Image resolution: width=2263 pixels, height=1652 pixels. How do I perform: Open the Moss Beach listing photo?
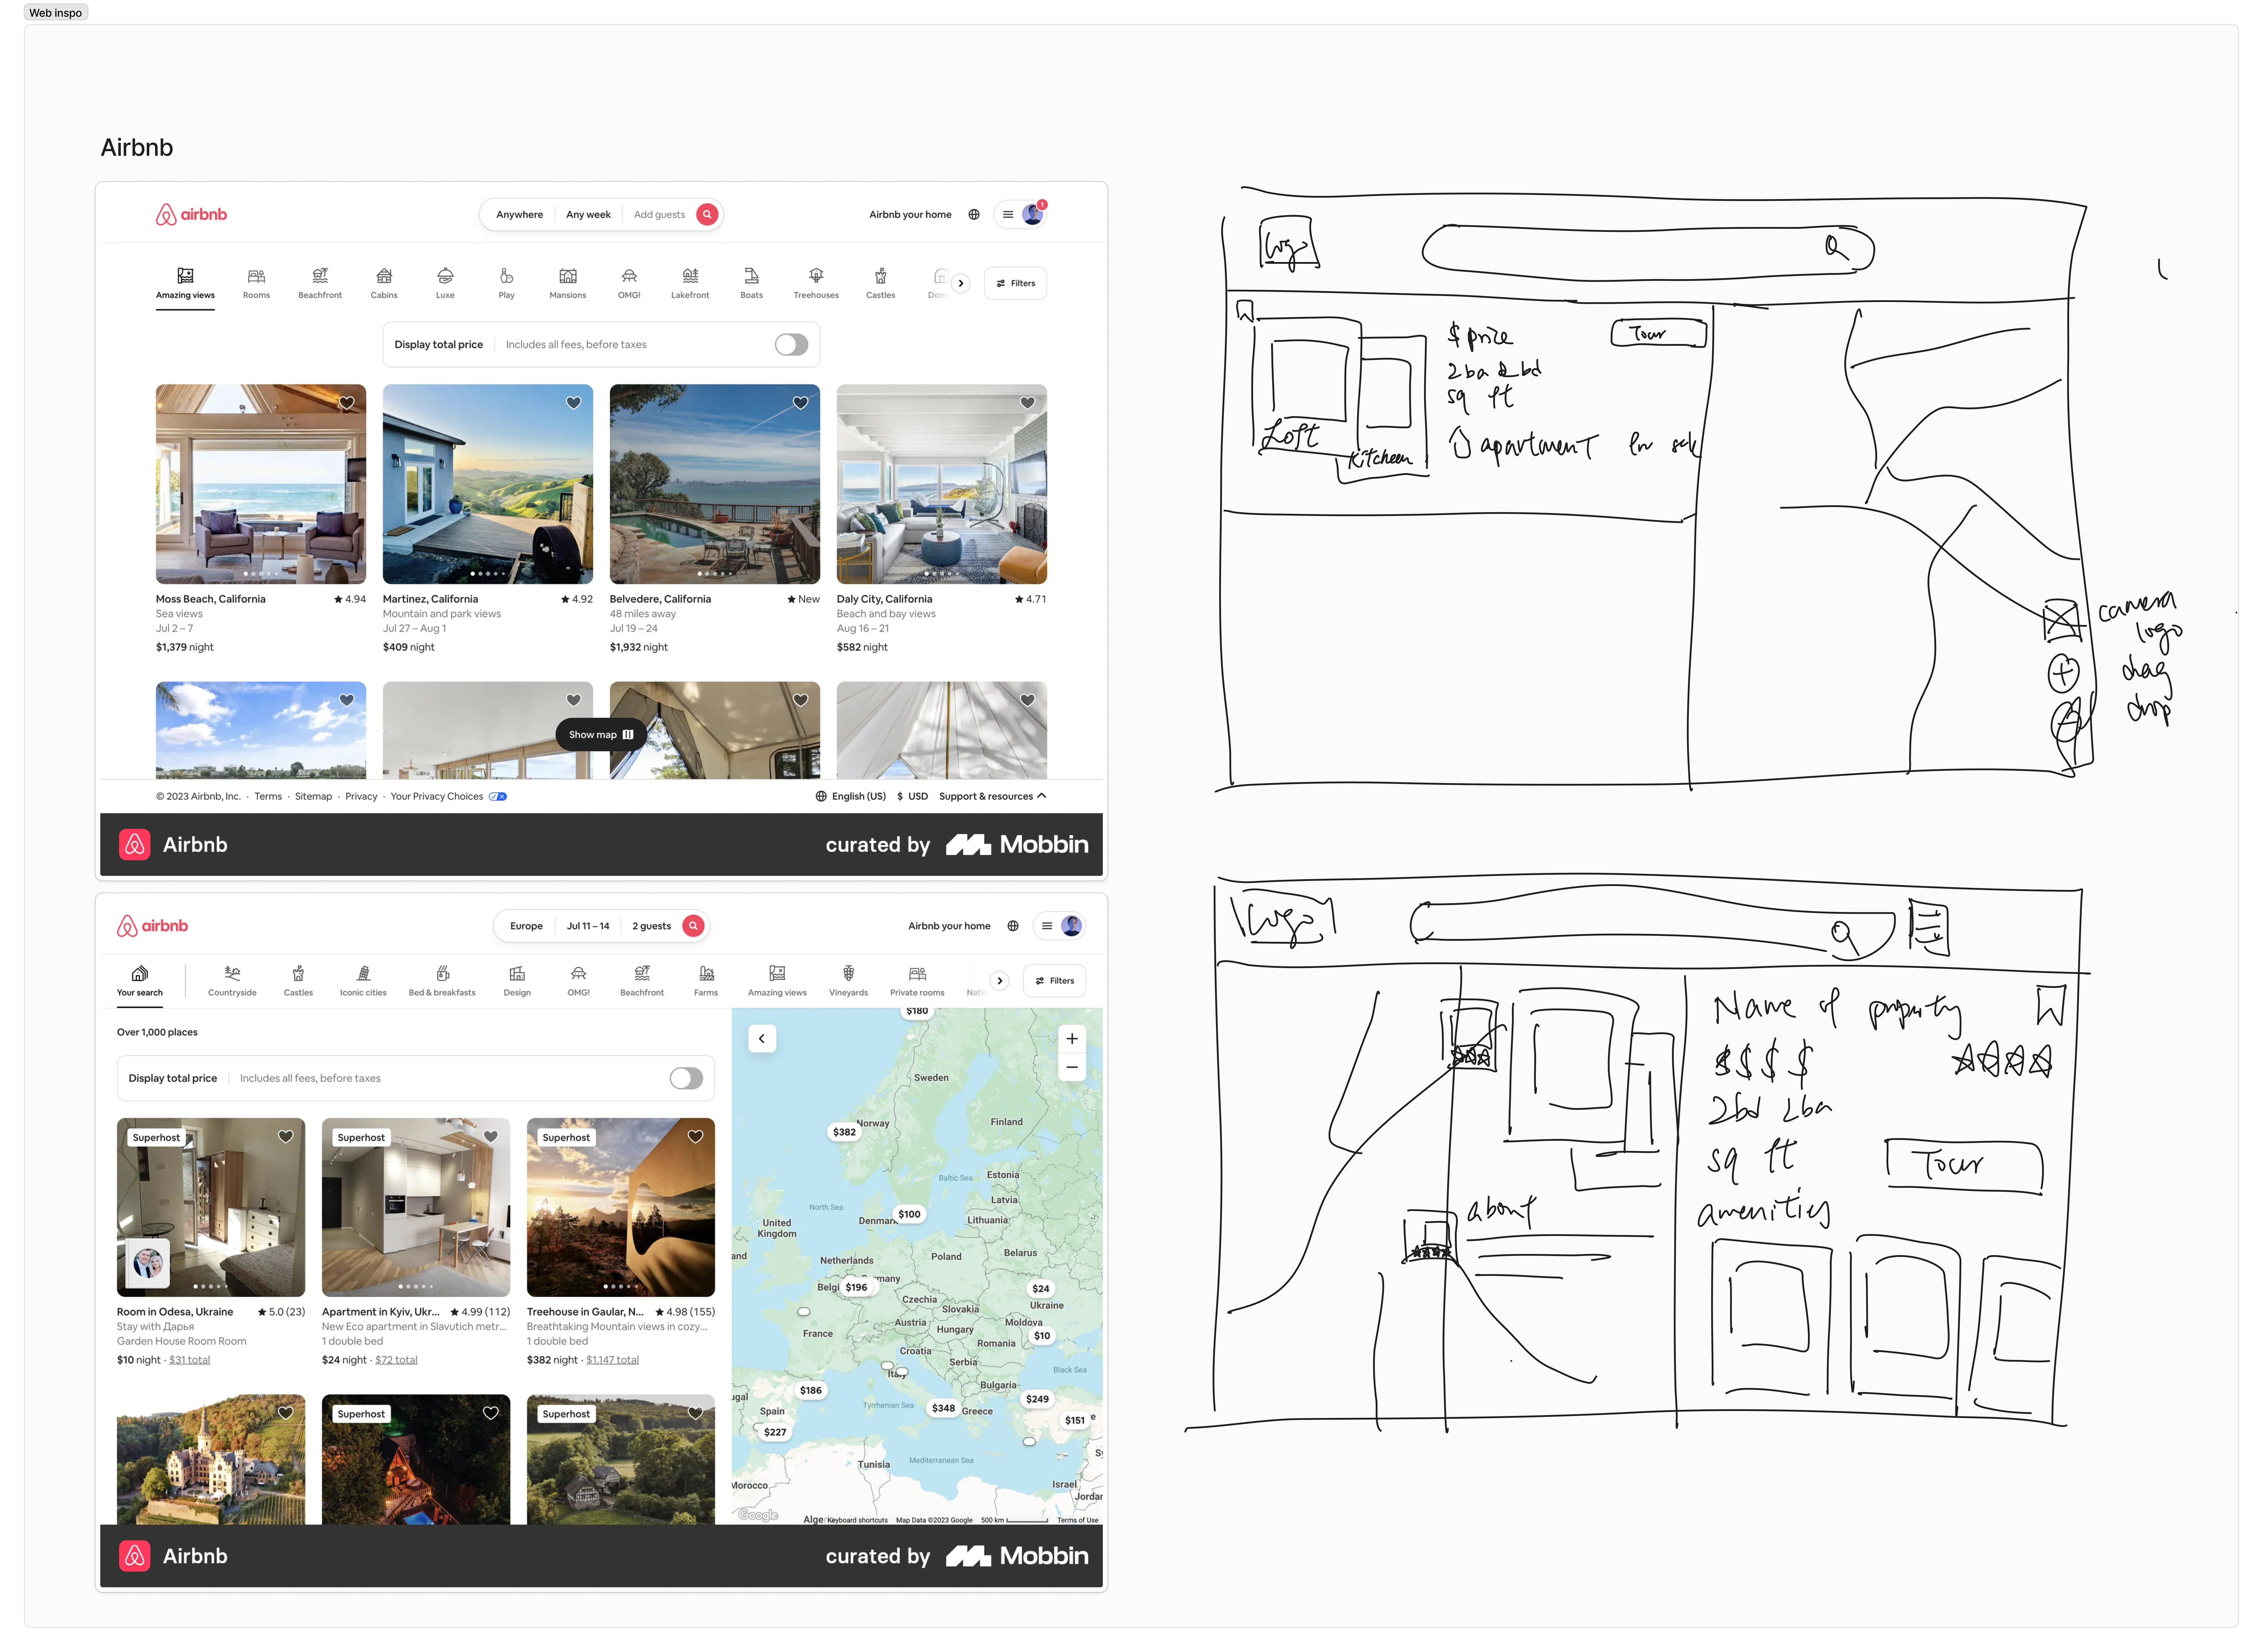261,484
